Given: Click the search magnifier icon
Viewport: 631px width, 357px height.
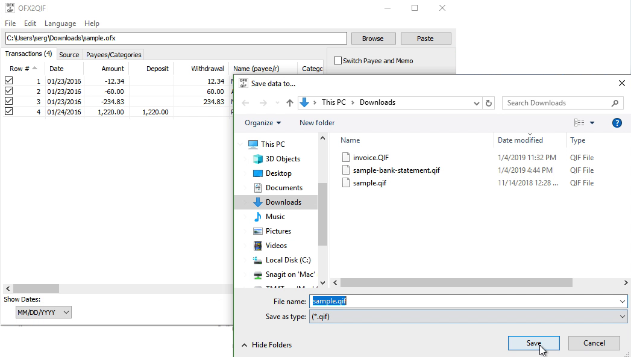Looking at the screenshot, I should (615, 103).
